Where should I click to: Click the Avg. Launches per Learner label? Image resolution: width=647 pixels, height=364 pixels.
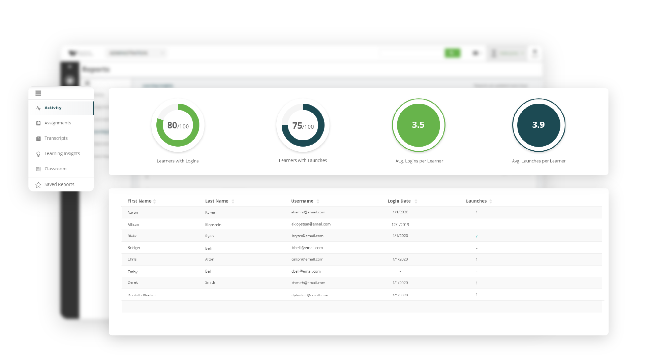(x=538, y=161)
